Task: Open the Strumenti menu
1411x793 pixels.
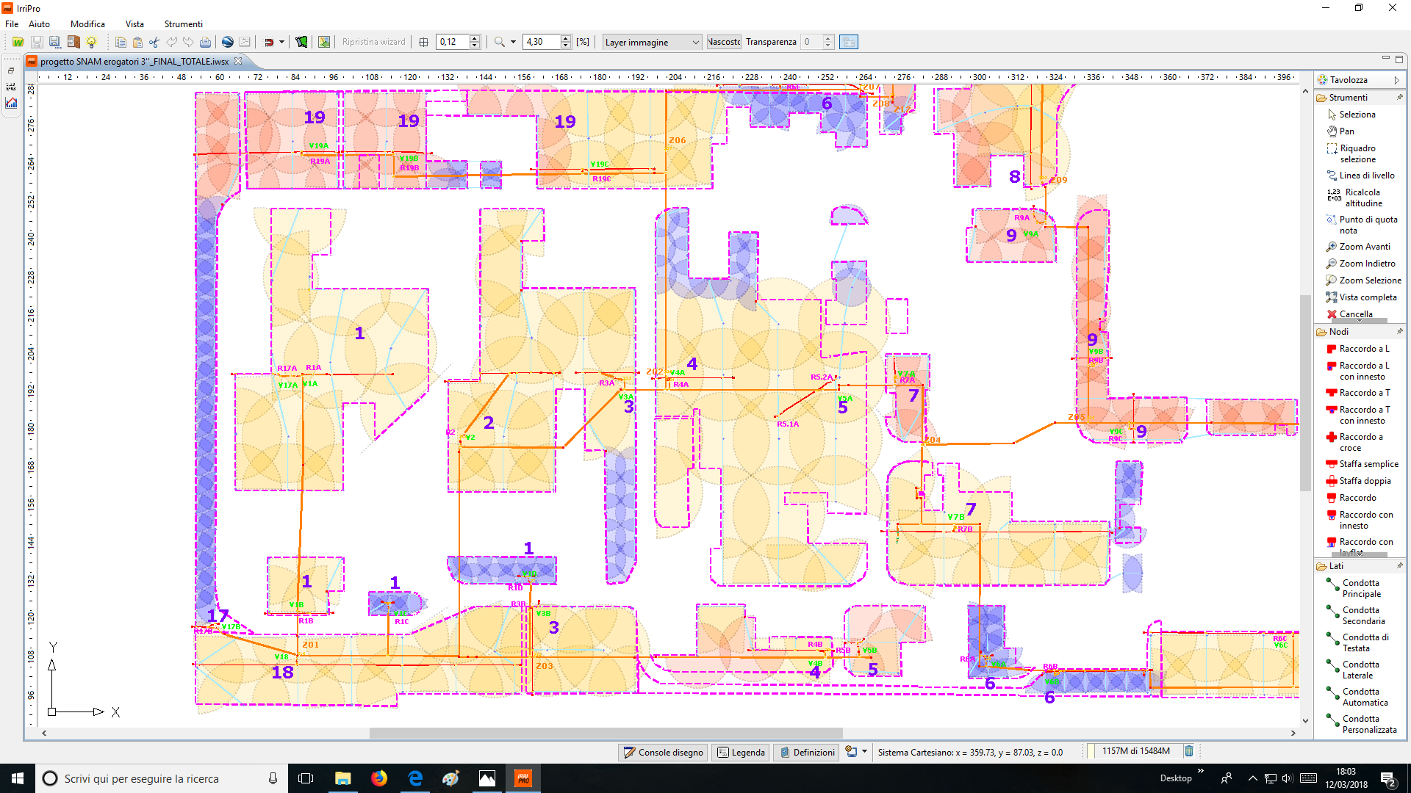Action: [x=183, y=24]
